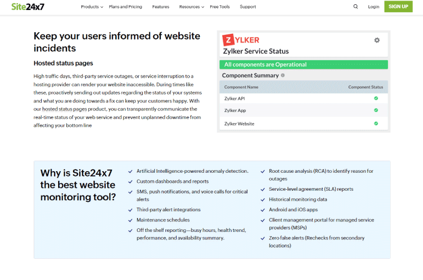Click checkmark beside Service-level agreement reports
The height and width of the screenshot is (280, 423).
[263, 190]
